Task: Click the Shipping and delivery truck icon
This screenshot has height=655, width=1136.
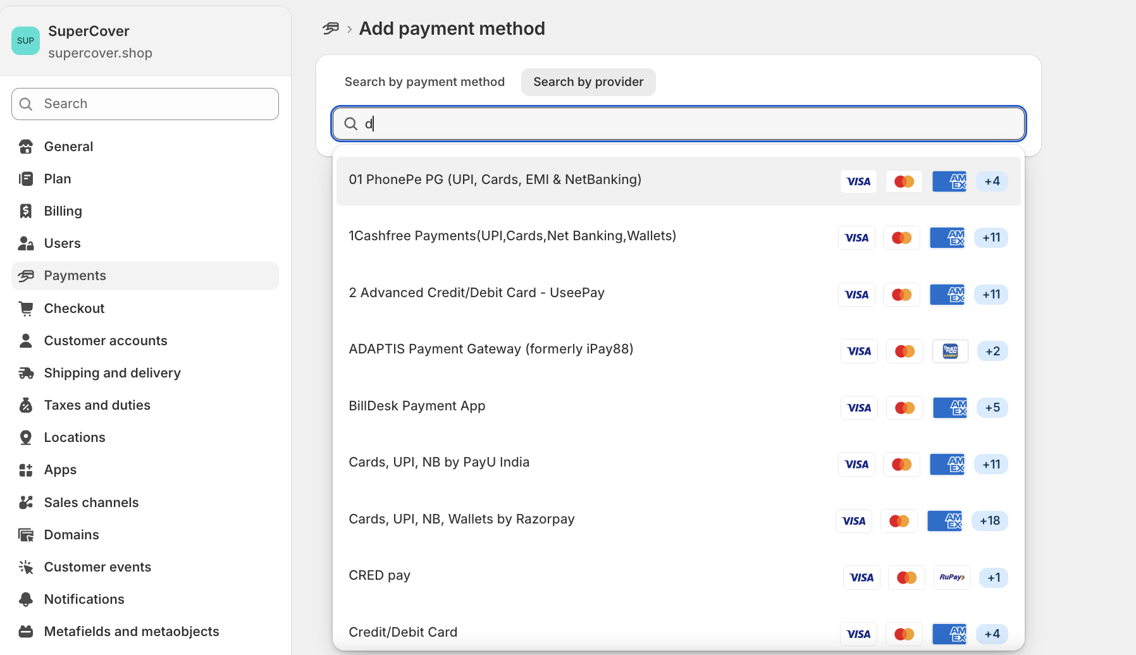Action: pyautogui.click(x=26, y=373)
